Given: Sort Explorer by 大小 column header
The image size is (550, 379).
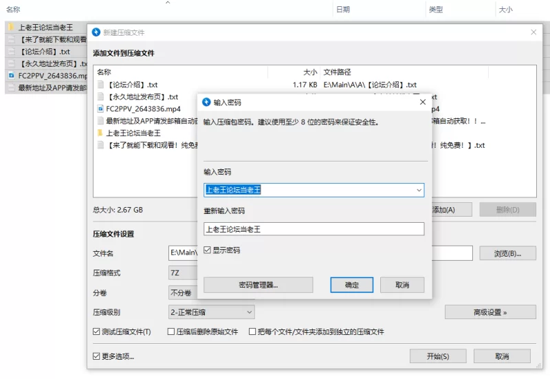Looking at the screenshot, I should tap(506, 10).
